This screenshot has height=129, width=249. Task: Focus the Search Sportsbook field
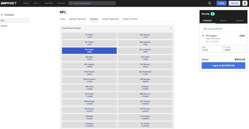(92, 3)
